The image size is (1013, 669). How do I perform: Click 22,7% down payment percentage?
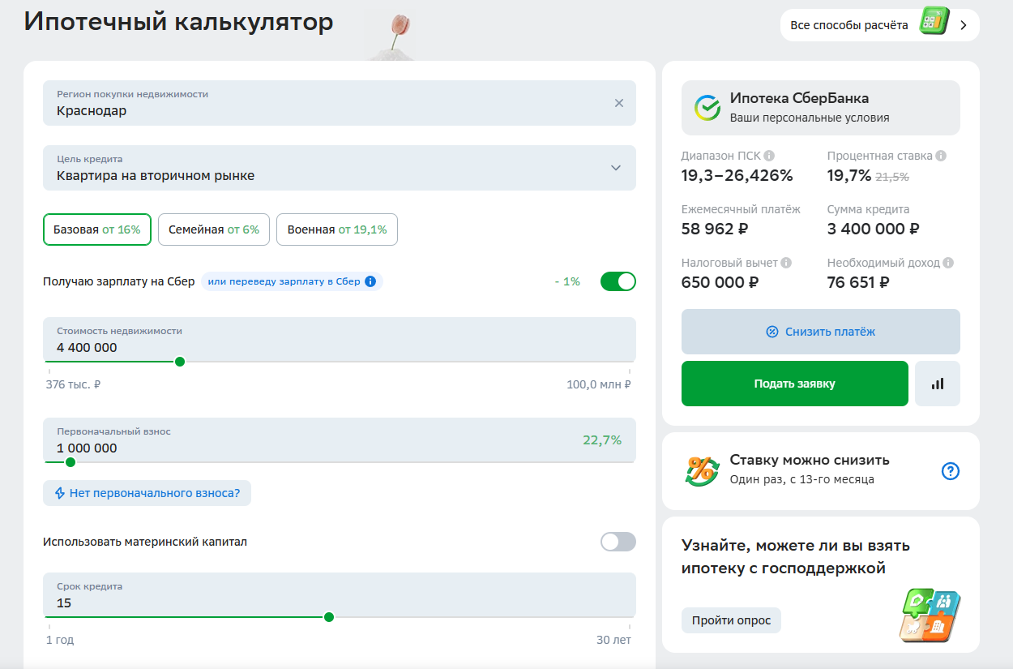click(x=602, y=440)
